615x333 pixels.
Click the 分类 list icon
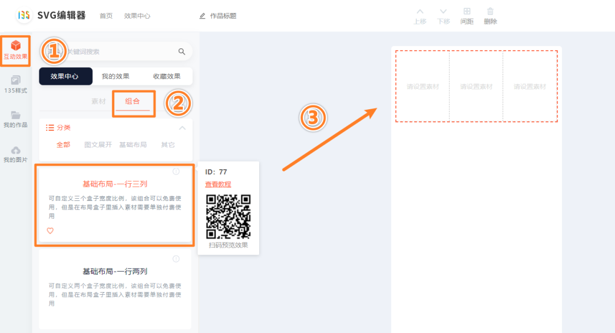point(50,128)
